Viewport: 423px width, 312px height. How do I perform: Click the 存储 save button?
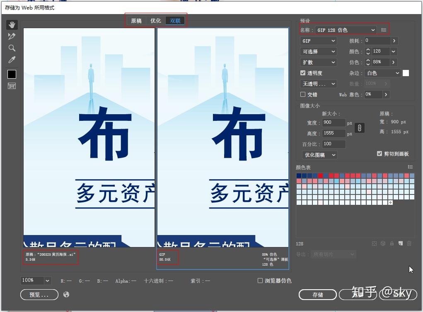tap(317, 295)
